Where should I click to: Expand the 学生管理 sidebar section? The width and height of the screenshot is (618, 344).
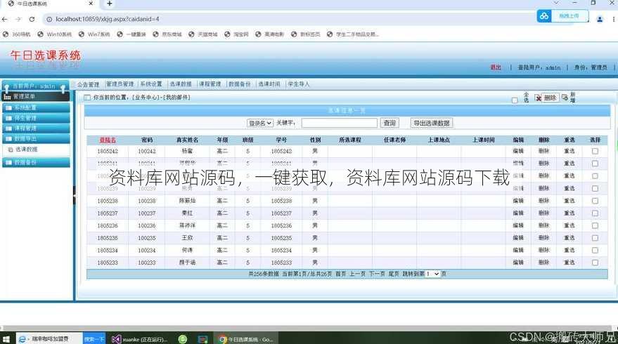point(36,118)
